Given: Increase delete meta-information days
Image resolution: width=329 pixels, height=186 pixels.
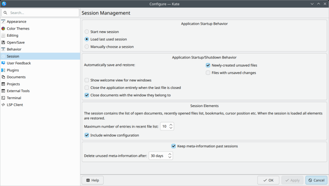Looking at the screenshot, I should tap(170, 154).
